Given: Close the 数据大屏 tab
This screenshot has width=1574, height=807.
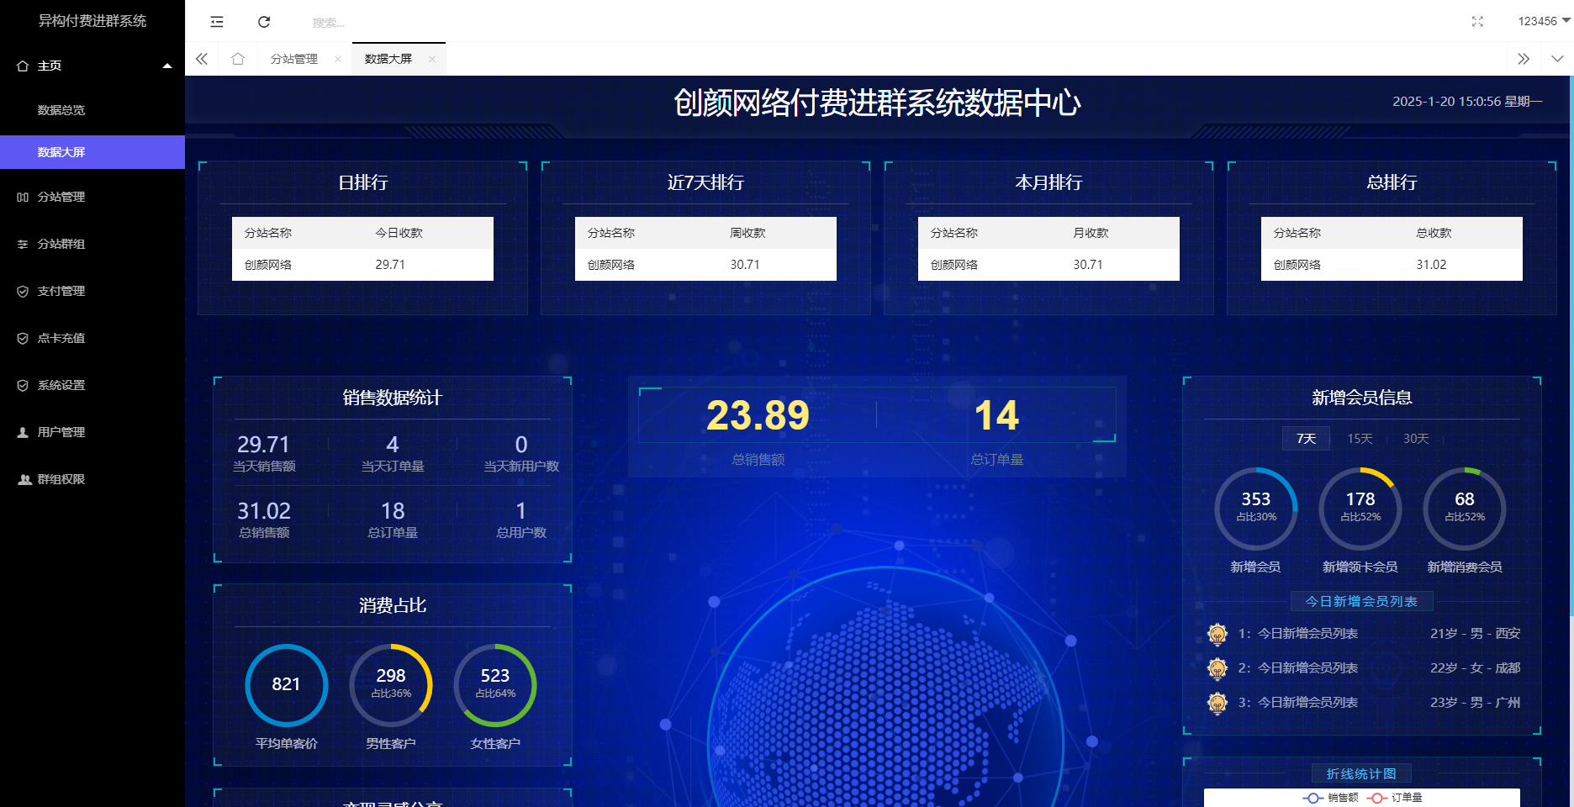Looking at the screenshot, I should point(432,59).
